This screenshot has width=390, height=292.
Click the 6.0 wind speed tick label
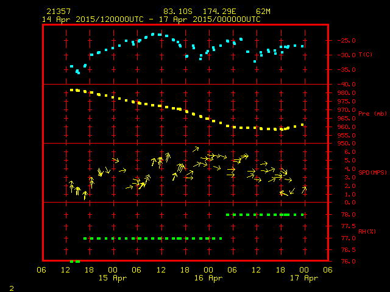350,152
